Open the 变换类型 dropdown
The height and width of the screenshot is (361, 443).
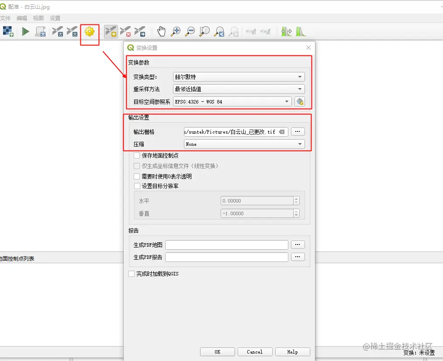click(239, 77)
